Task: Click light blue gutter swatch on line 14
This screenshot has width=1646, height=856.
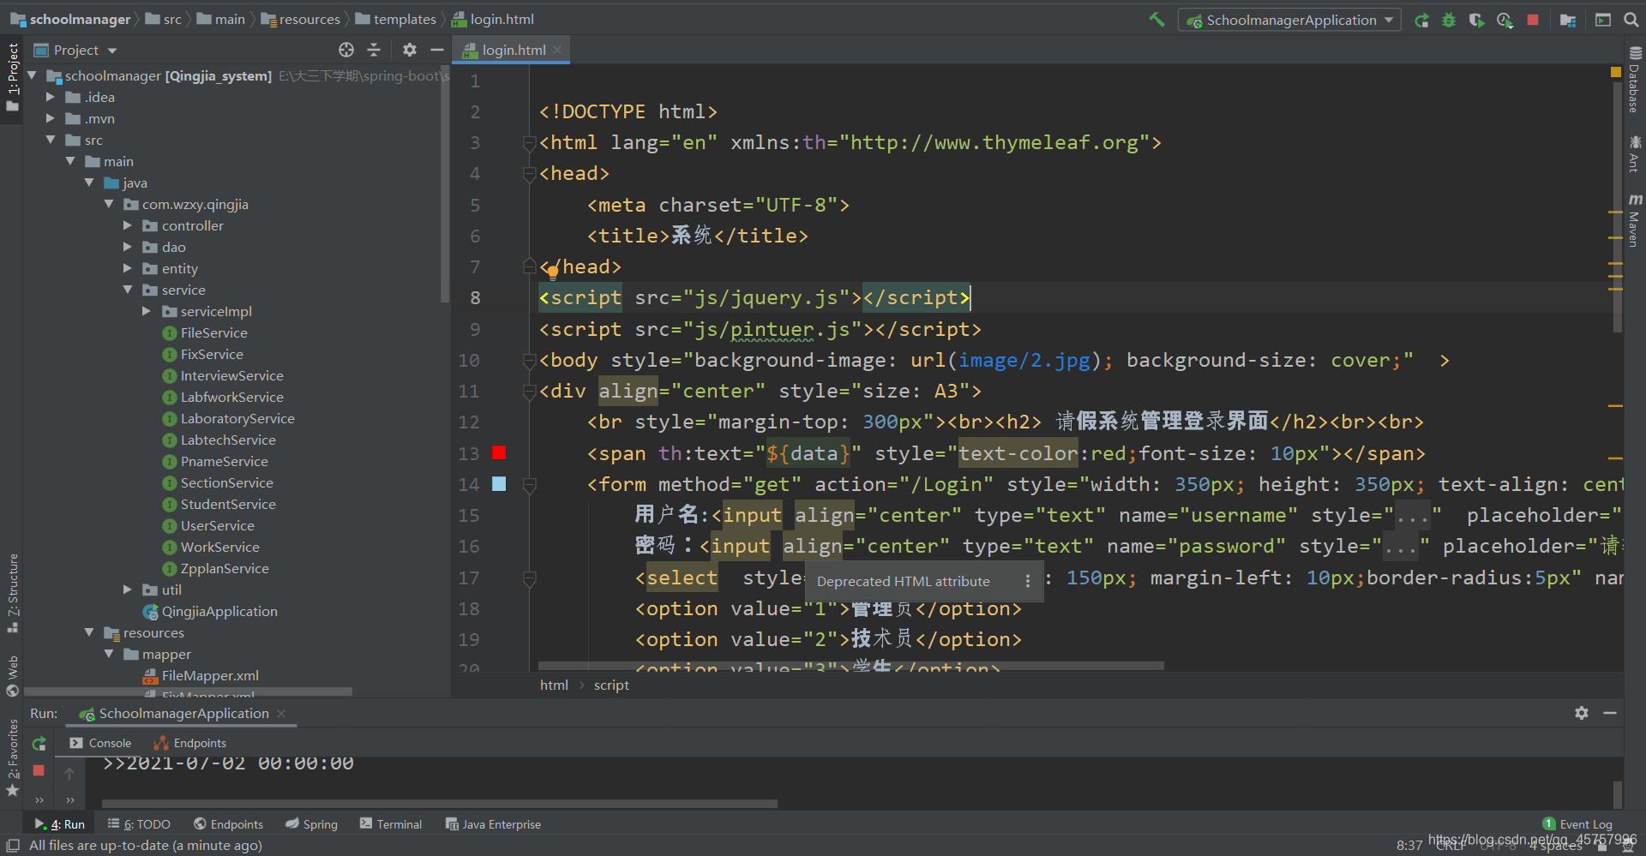Action: [499, 484]
